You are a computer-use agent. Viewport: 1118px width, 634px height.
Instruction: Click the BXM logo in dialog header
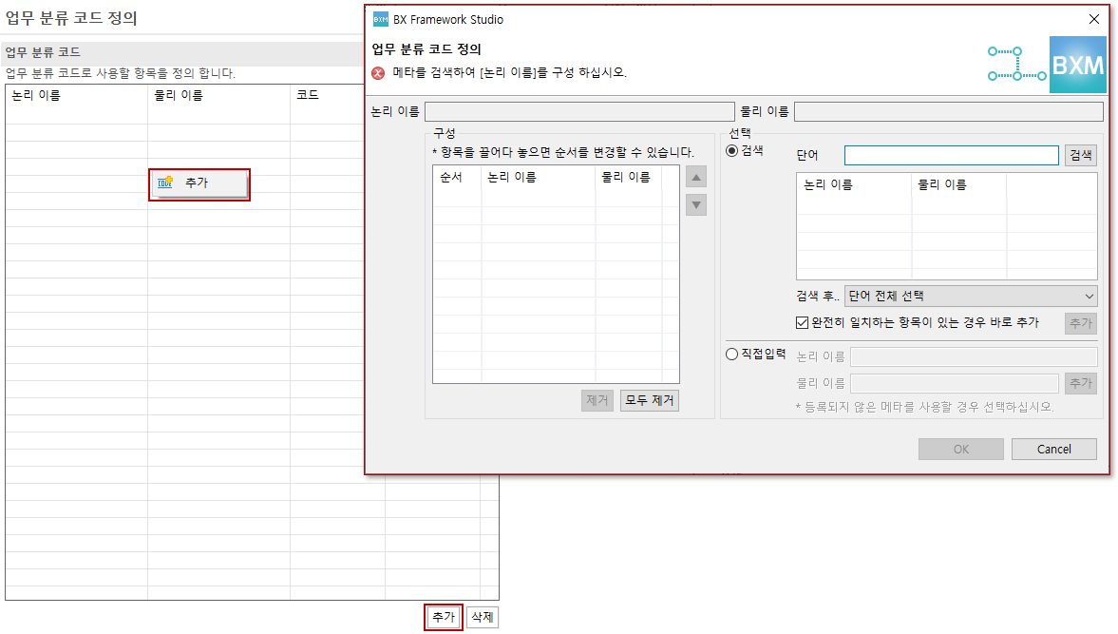pyautogui.click(x=1077, y=65)
